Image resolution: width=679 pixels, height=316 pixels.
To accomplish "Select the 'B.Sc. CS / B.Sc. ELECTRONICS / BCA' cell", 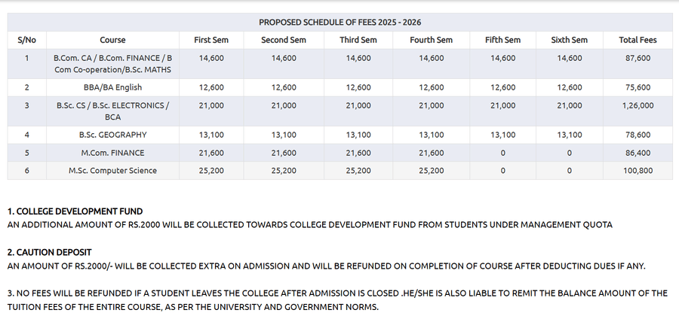I will 112,111.
